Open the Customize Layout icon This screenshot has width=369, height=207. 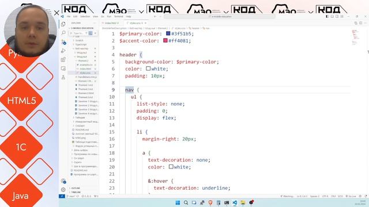tap(342, 17)
